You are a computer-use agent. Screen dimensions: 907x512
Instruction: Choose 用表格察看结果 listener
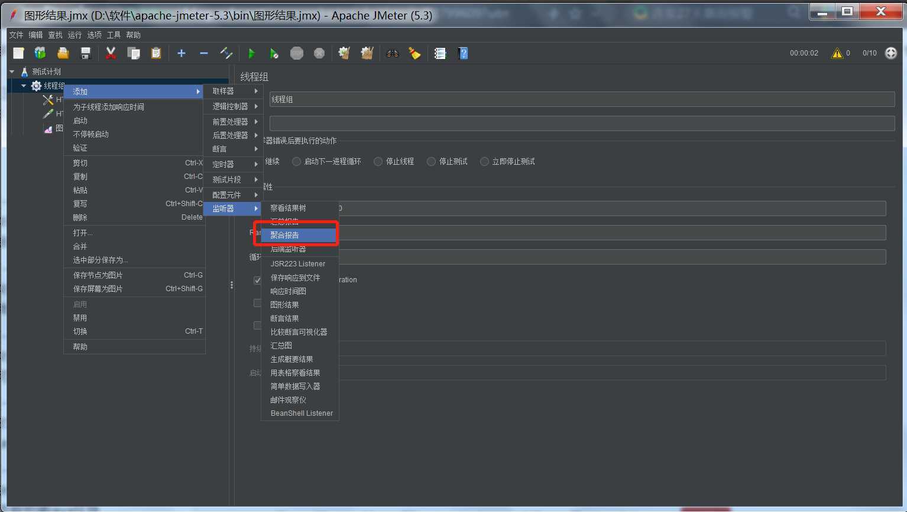tap(300, 373)
